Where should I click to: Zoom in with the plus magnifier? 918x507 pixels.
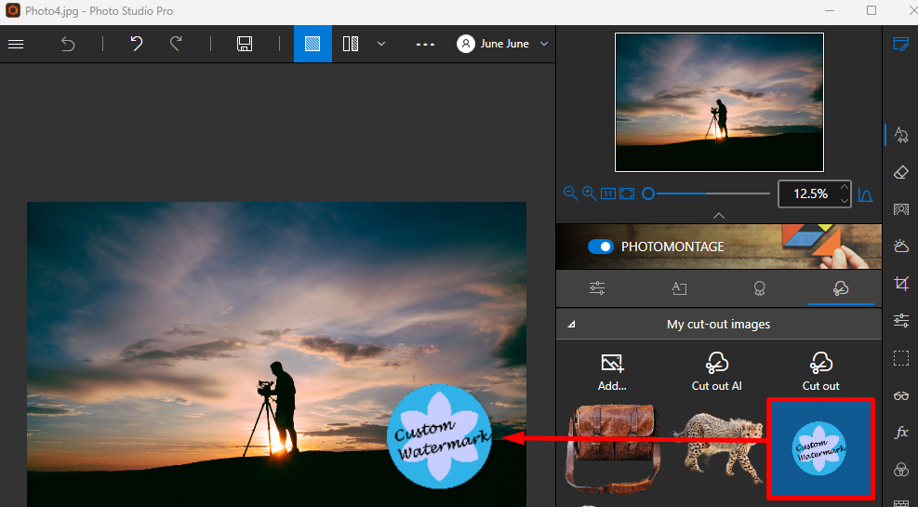[x=589, y=193]
